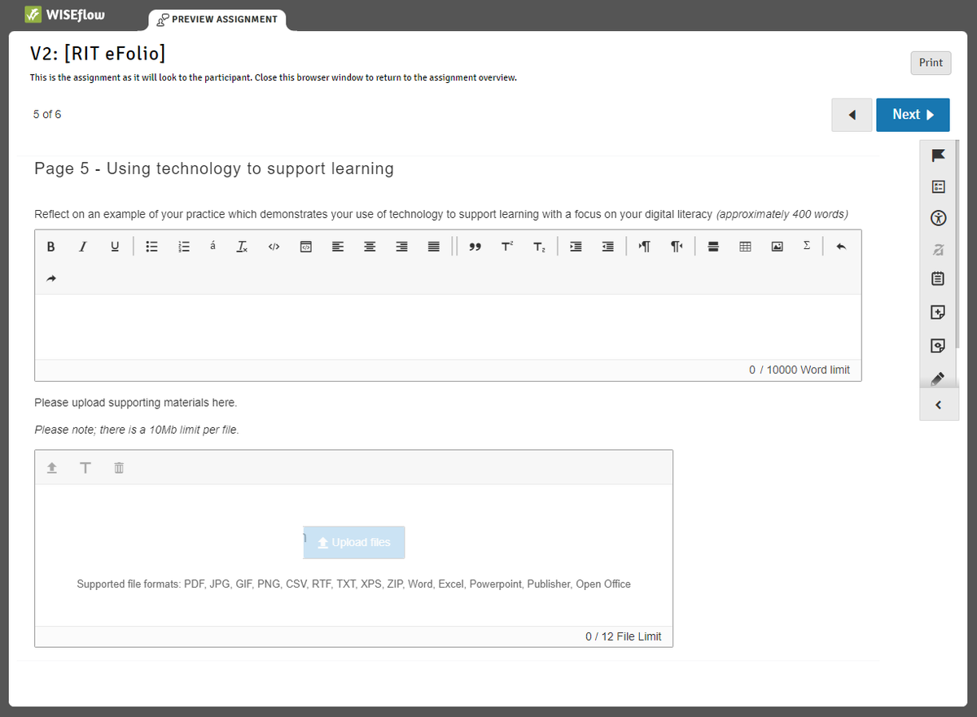Viewport: 977px width, 717px height.
Task: Toggle bold formatting in the editor
Action: point(50,247)
